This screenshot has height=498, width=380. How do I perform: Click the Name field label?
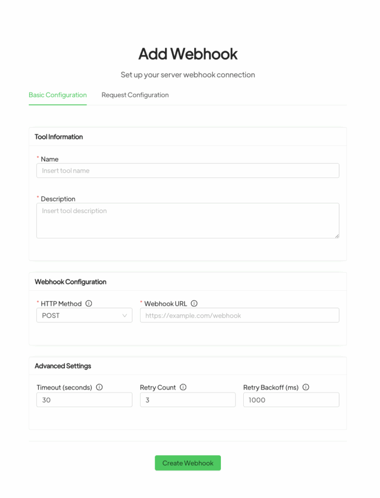(50, 159)
